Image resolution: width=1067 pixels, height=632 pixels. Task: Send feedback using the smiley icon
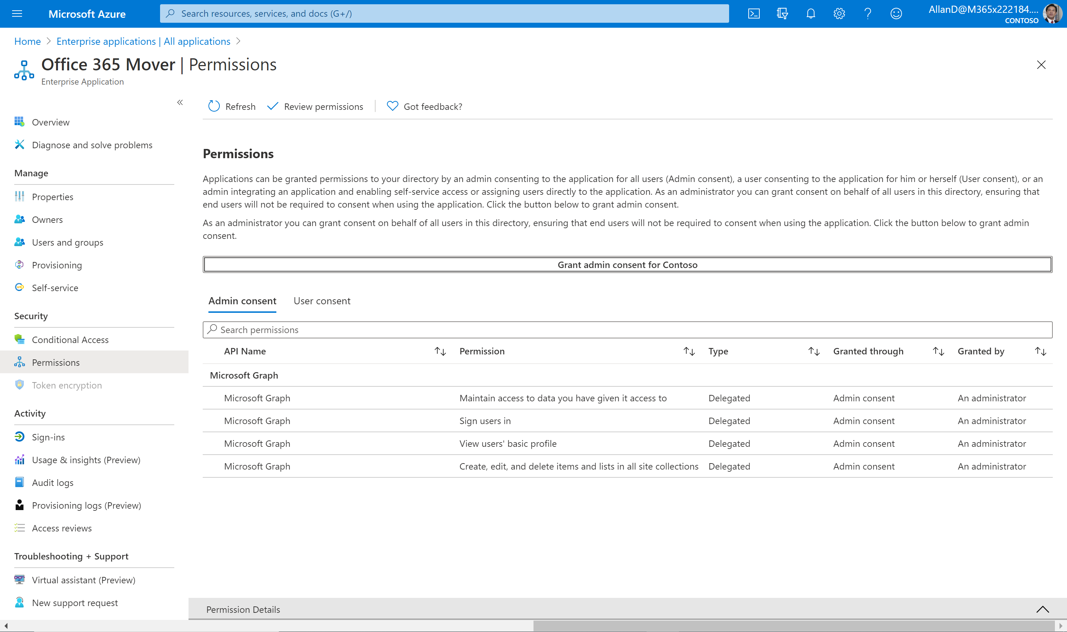(896, 13)
